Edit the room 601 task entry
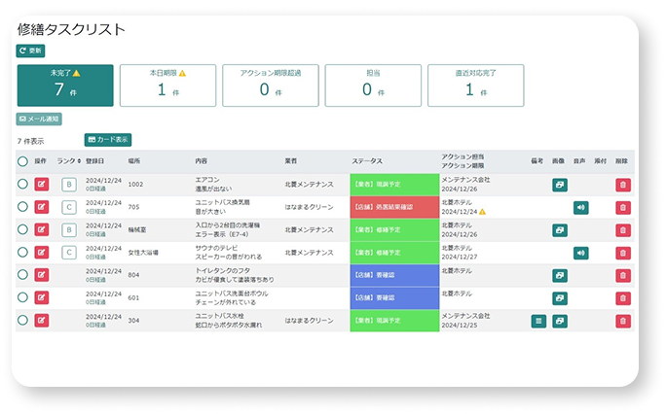This screenshot has width=666, height=414. [42, 297]
